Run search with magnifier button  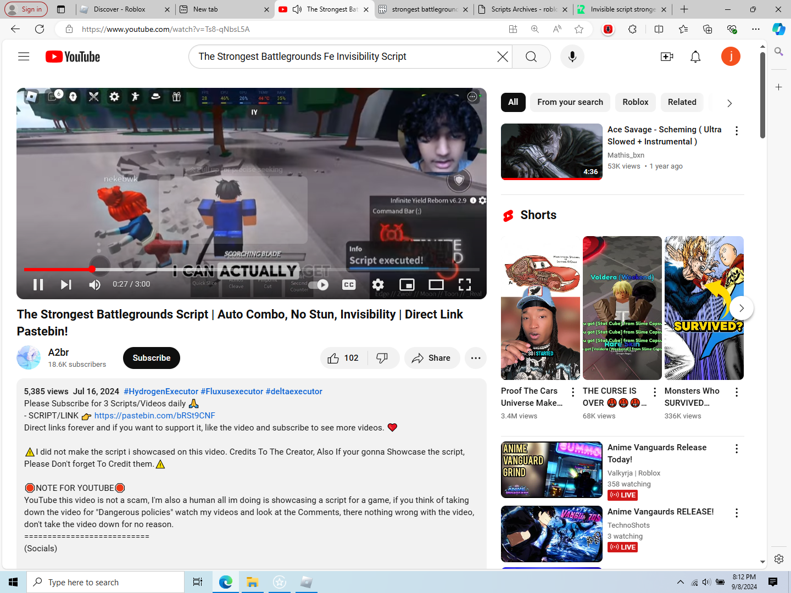click(531, 57)
